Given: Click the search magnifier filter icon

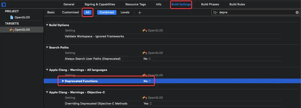Looking at the screenshot, I should [x=215, y=13].
